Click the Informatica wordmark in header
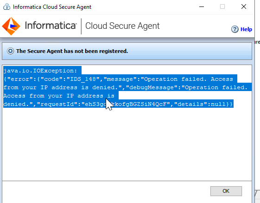This screenshot has width=260, height=203. [51, 26]
